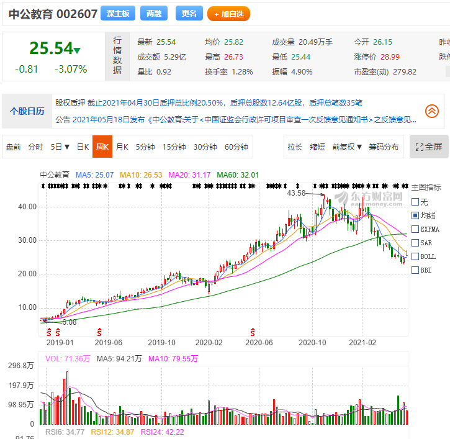The image size is (450, 439).
Task: Switch to the 15分钟 tab
Action: click(174, 147)
